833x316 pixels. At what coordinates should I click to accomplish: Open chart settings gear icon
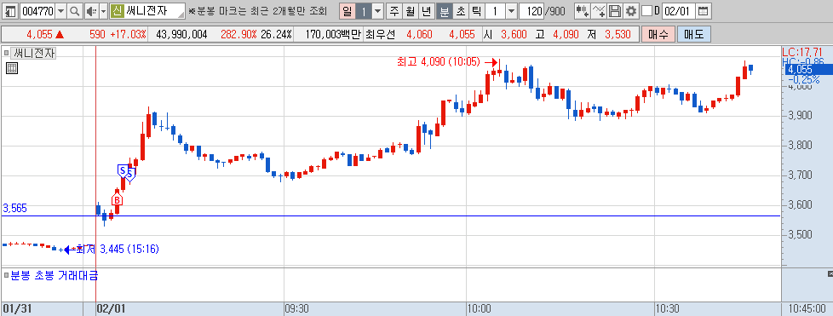[x=630, y=10]
